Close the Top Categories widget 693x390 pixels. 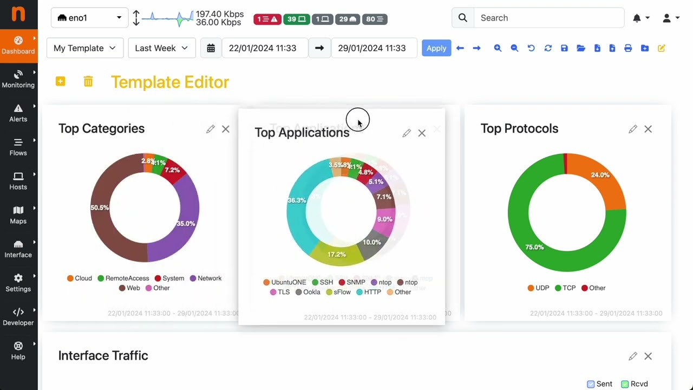point(226,129)
